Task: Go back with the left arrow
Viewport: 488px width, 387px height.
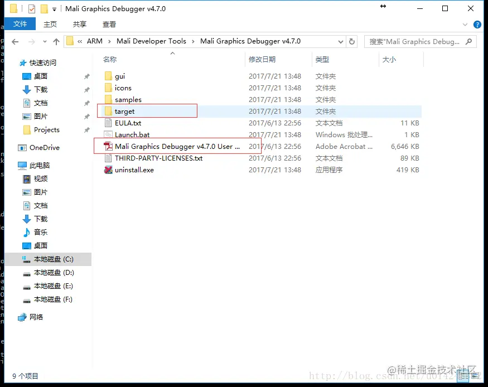Action: pyautogui.click(x=15, y=42)
